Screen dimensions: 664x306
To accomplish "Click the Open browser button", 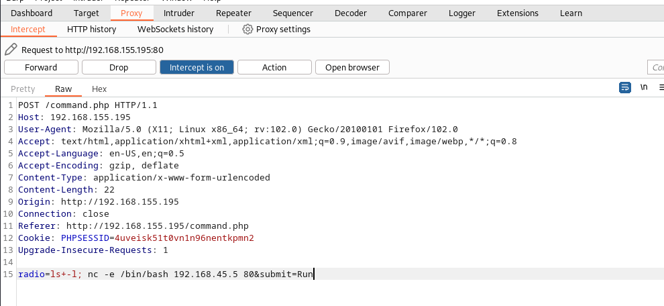I will 352,67.
